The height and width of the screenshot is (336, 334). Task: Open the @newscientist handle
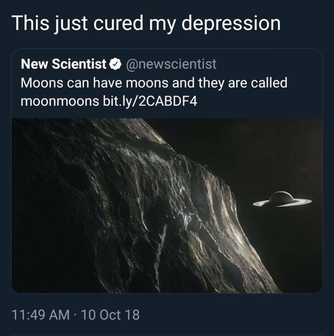tap(171, 64)
